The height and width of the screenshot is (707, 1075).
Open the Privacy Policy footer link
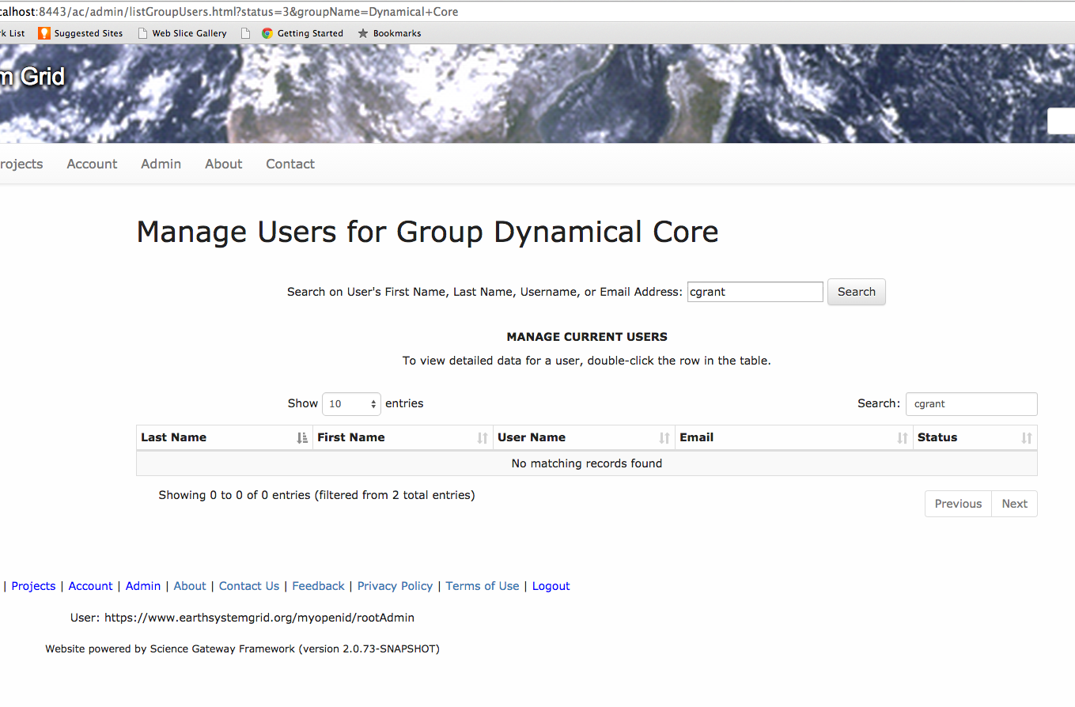pyautogui.click(x=395, y=586)
